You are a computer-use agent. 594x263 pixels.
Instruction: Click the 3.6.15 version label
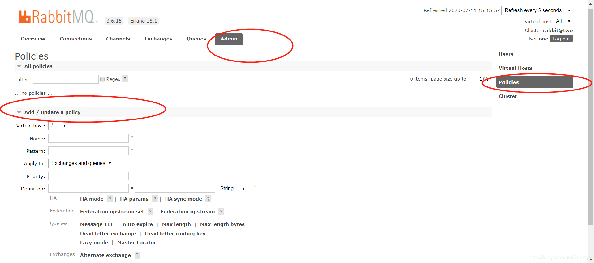point(114,21)
